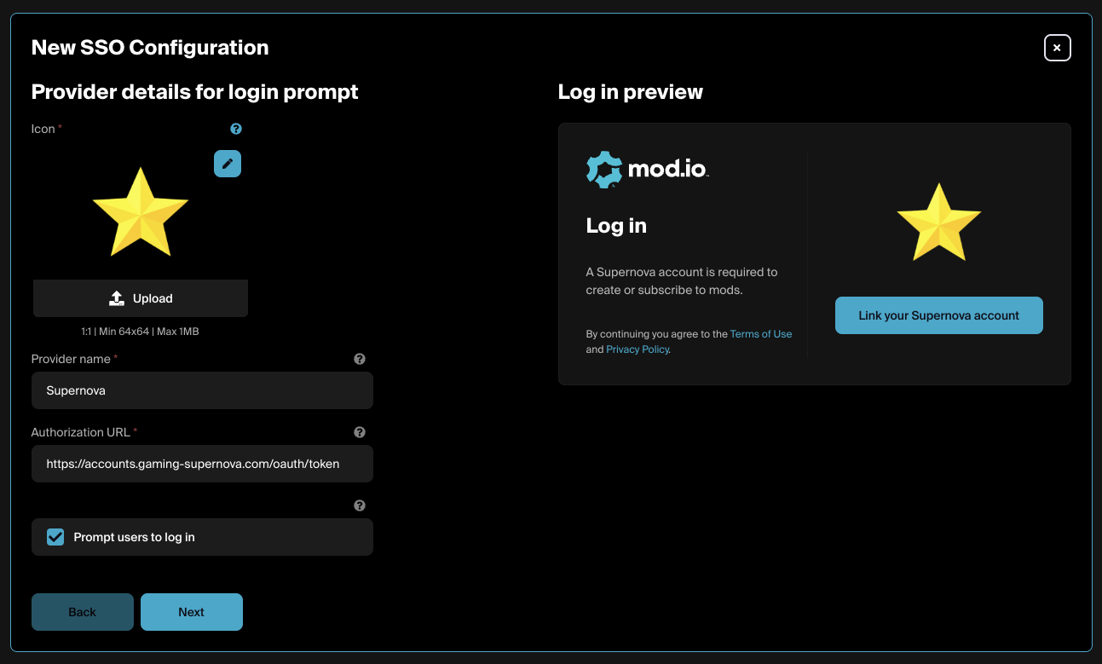Click the 'New SSO Configuration' title
The width and height of the screenshot is (1102, 664).
pyautogui.click(x=150, y=48)
